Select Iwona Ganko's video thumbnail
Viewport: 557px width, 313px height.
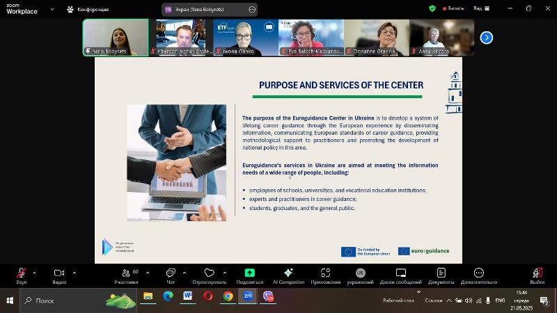[246, 38]
